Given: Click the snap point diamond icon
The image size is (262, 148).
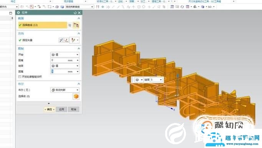Looking at the screenshot, I should pos(103,7).
